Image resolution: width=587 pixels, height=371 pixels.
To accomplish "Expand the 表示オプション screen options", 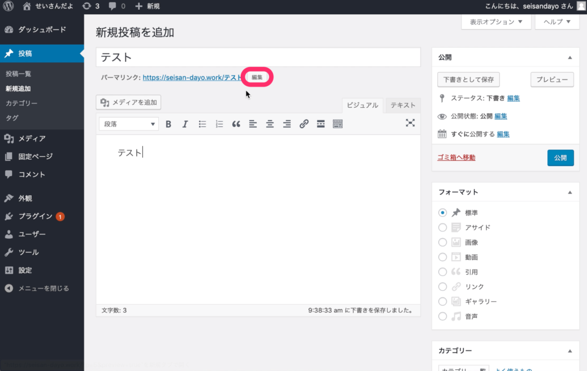I will point(496,22).
